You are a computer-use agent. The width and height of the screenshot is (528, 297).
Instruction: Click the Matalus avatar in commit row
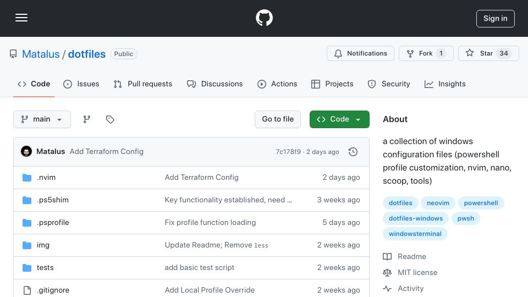[26, 152]
